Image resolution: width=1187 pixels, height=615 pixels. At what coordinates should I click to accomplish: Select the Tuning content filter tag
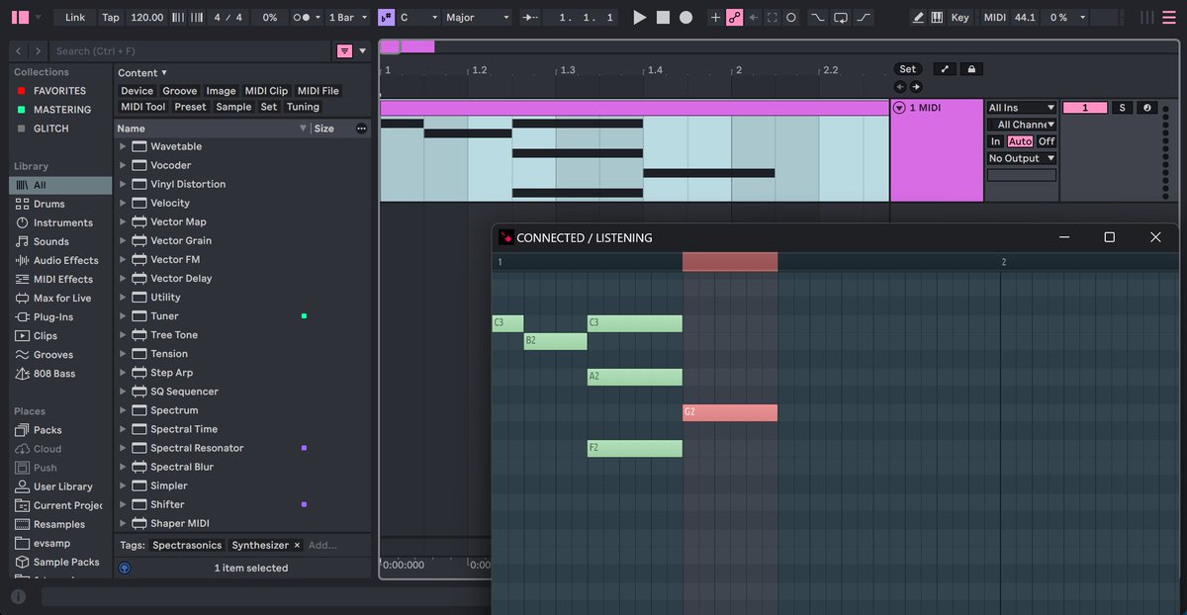pos(303,107)
